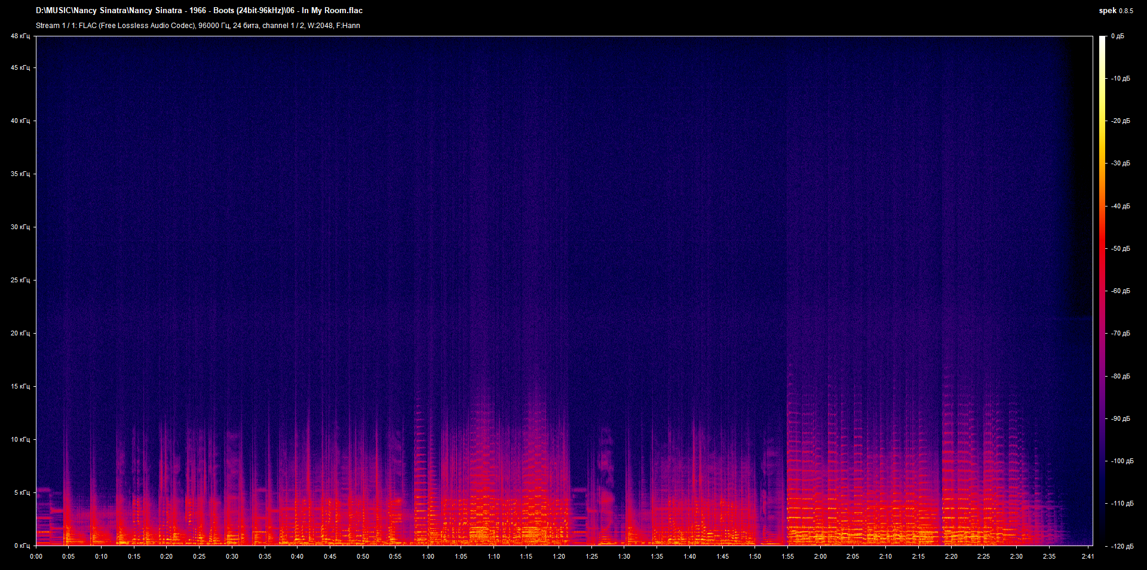1147x570 pixels.
Task: Click the 0:30 time axis label
Action: pyautogui.click(x=232, y=556)
